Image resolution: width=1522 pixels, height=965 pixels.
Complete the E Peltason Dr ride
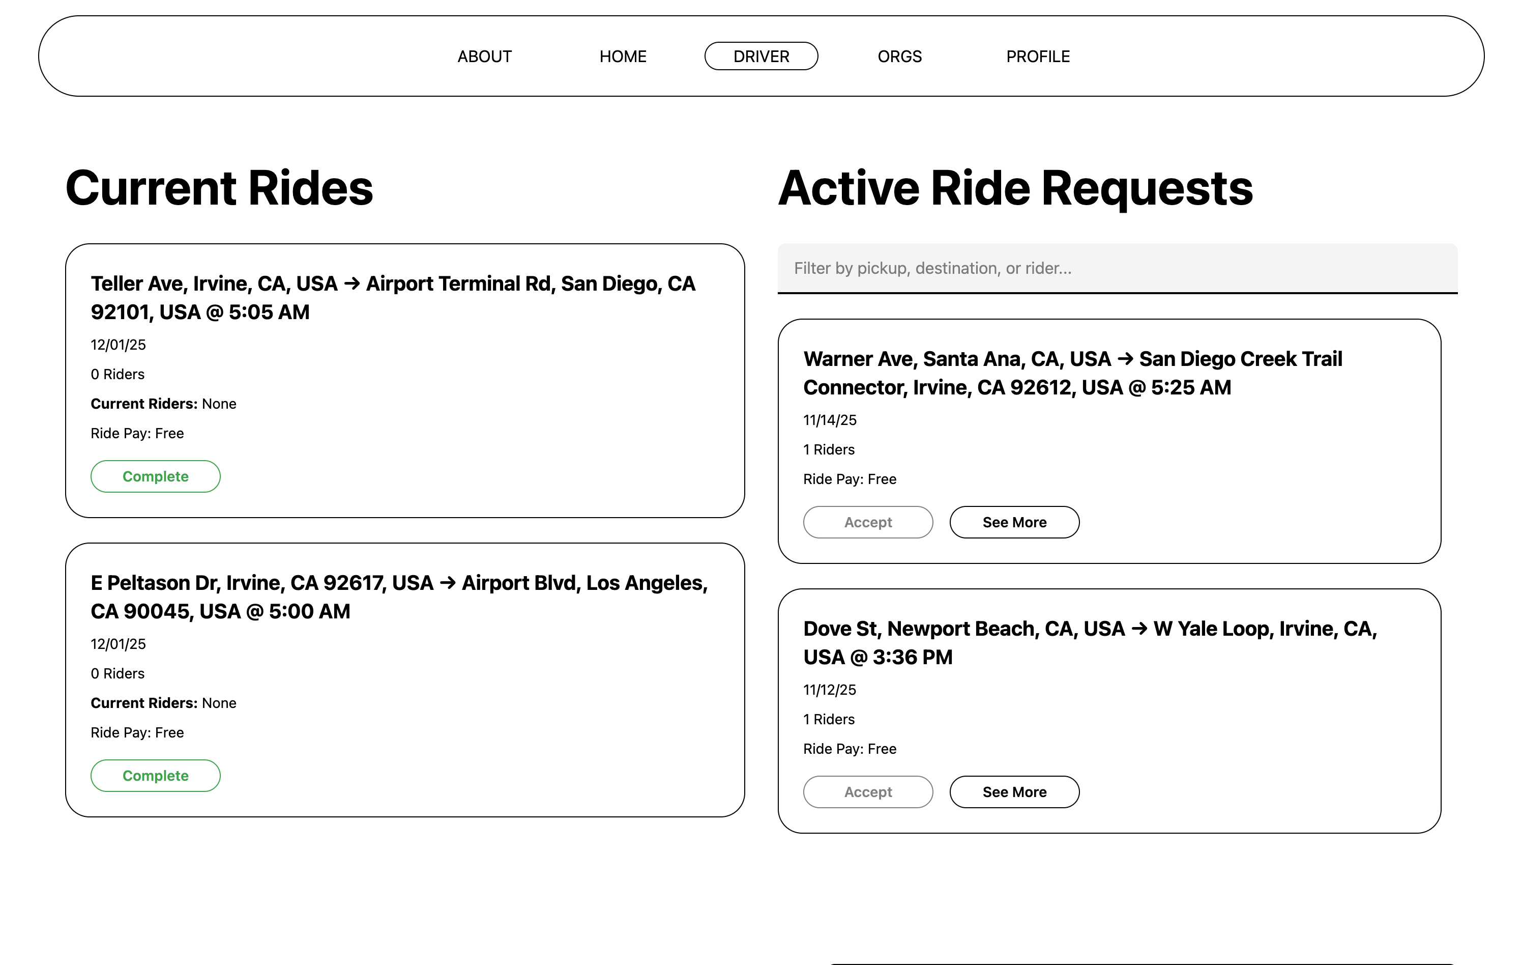156,775
